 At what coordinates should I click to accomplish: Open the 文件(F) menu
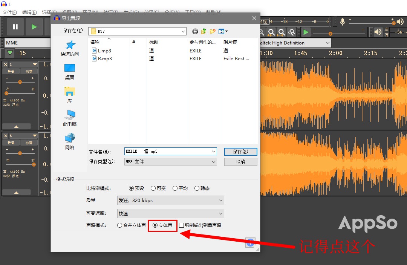[9, 12]
